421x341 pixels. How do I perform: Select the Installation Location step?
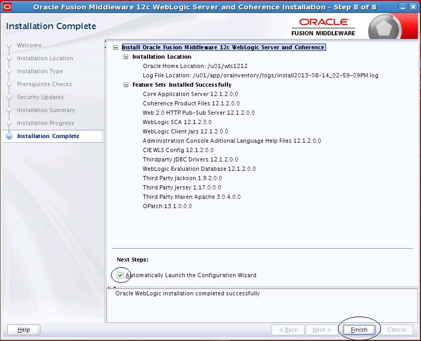[45, 58]
